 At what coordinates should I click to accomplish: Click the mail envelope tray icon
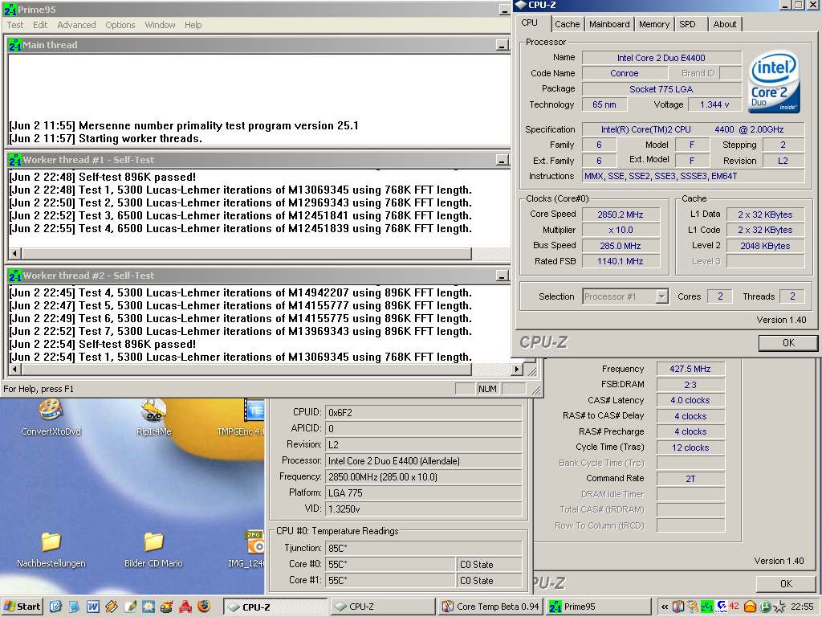coord(750,607)
